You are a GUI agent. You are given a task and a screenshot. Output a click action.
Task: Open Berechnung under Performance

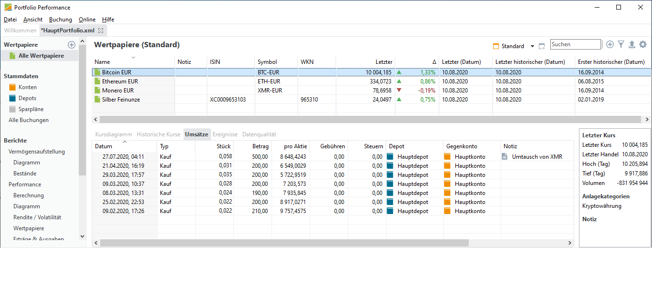[x=29, y=195]
